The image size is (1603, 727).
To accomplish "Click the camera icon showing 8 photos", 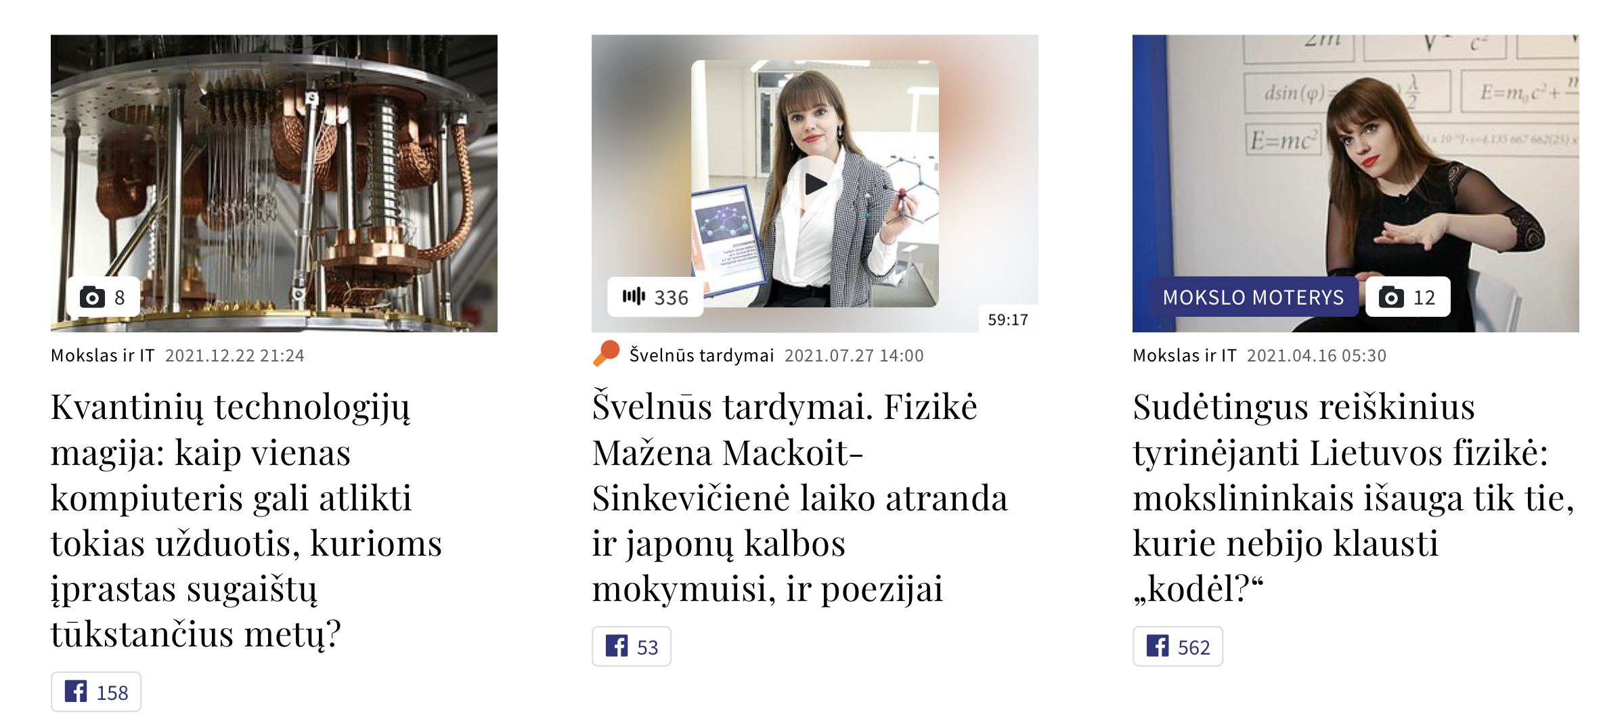I will (92, 297).
